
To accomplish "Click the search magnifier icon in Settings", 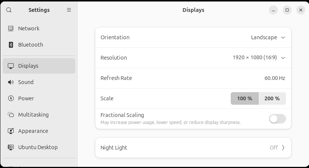I will [9, 10].
